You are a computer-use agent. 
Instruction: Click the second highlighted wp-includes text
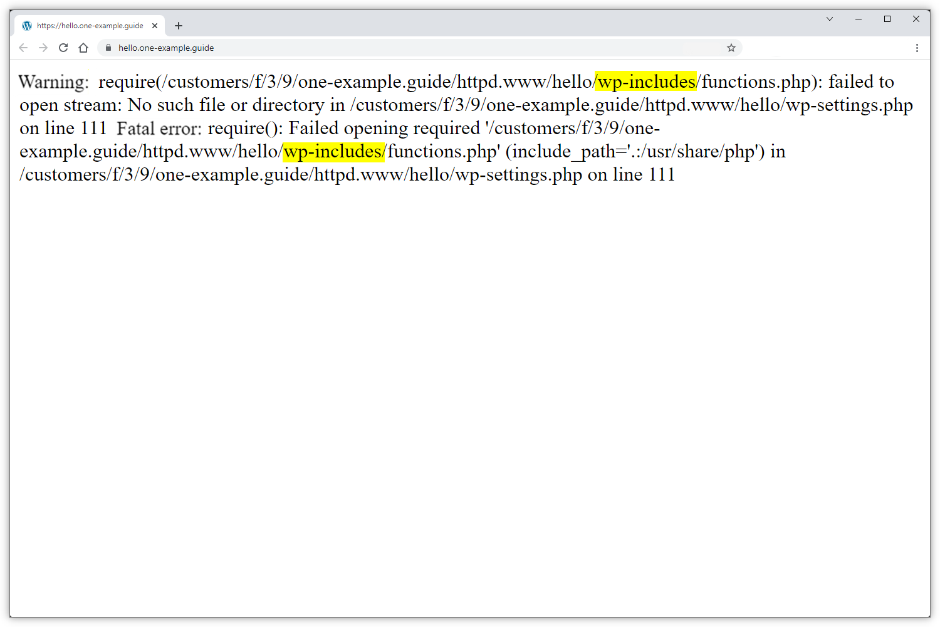[333, 151]
